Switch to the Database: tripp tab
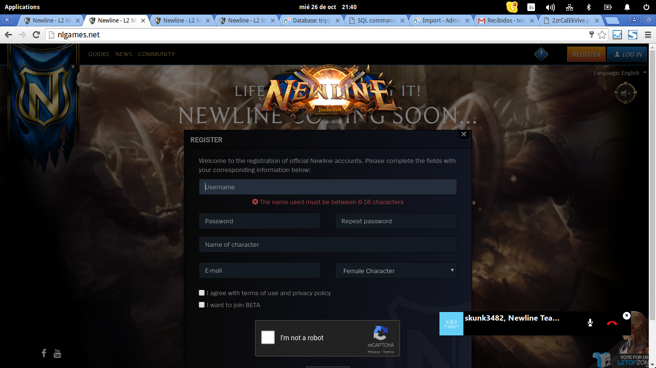Image resolution: width=656 pixels, height=368 pixels. (313, 21)
